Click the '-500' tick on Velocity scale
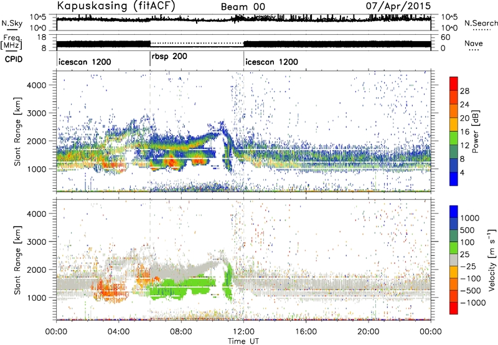498x345 pixels. click(471, 290)
